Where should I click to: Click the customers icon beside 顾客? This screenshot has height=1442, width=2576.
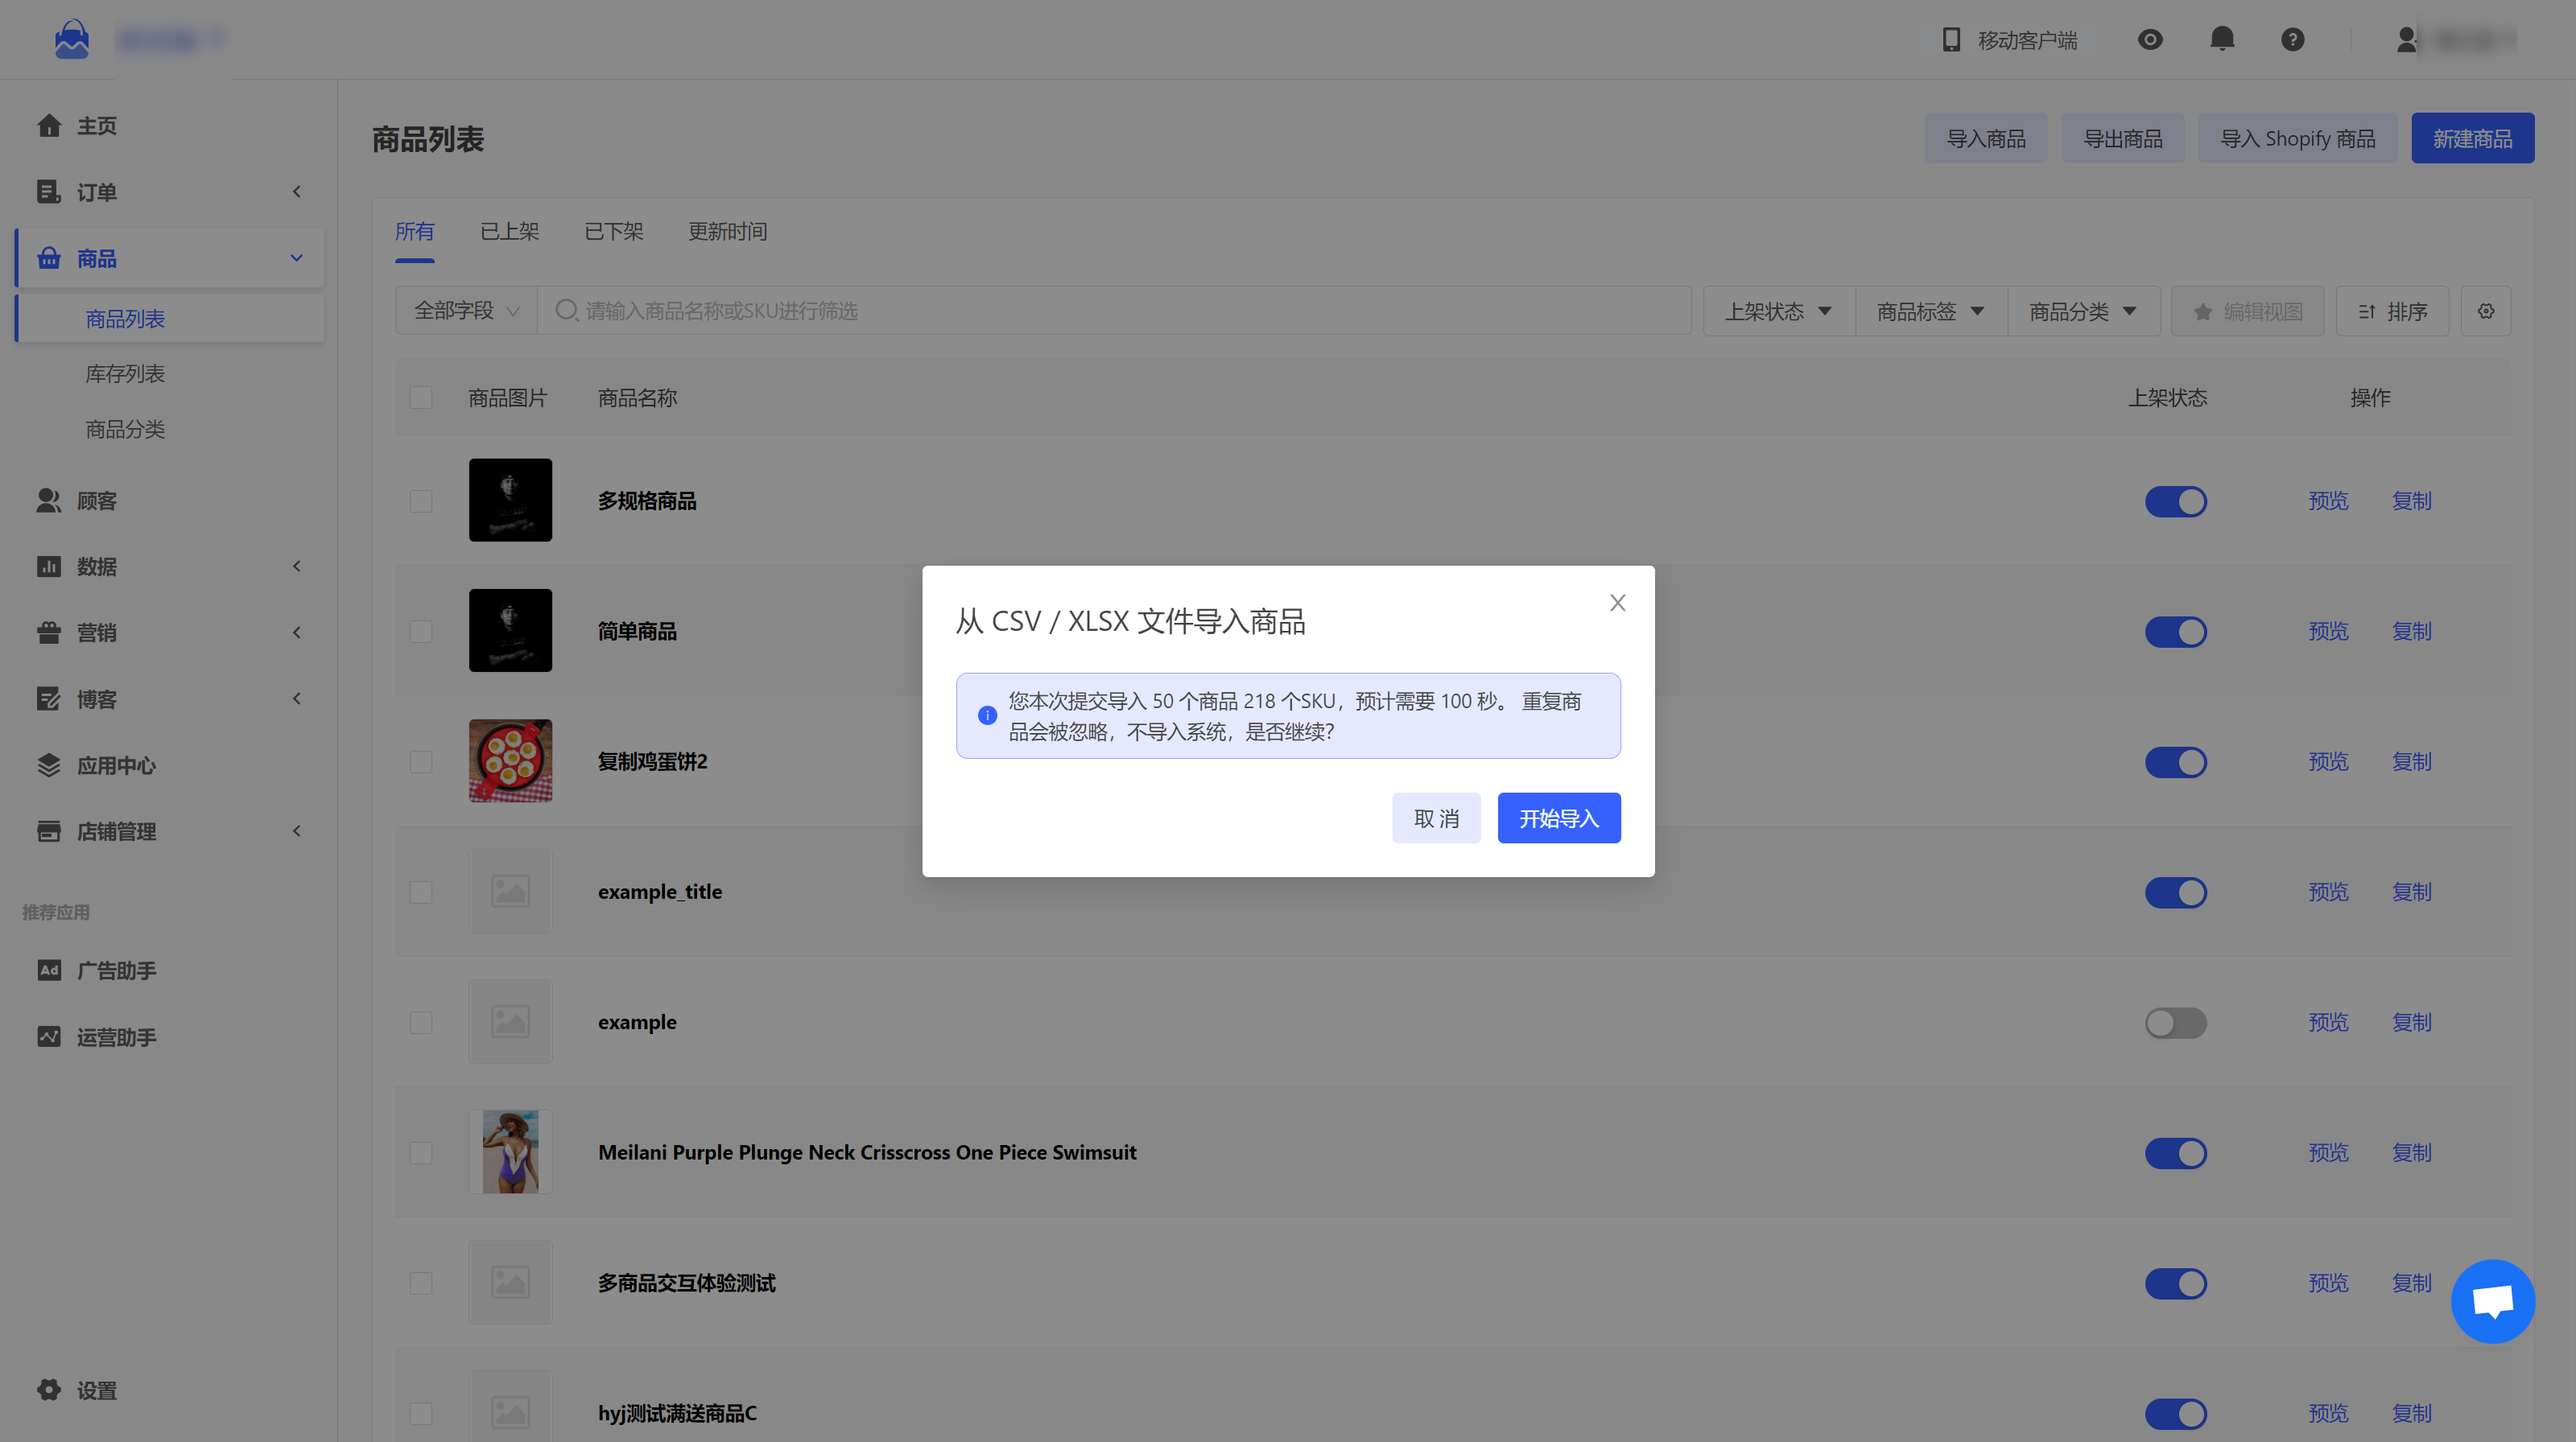click(49, 501)
